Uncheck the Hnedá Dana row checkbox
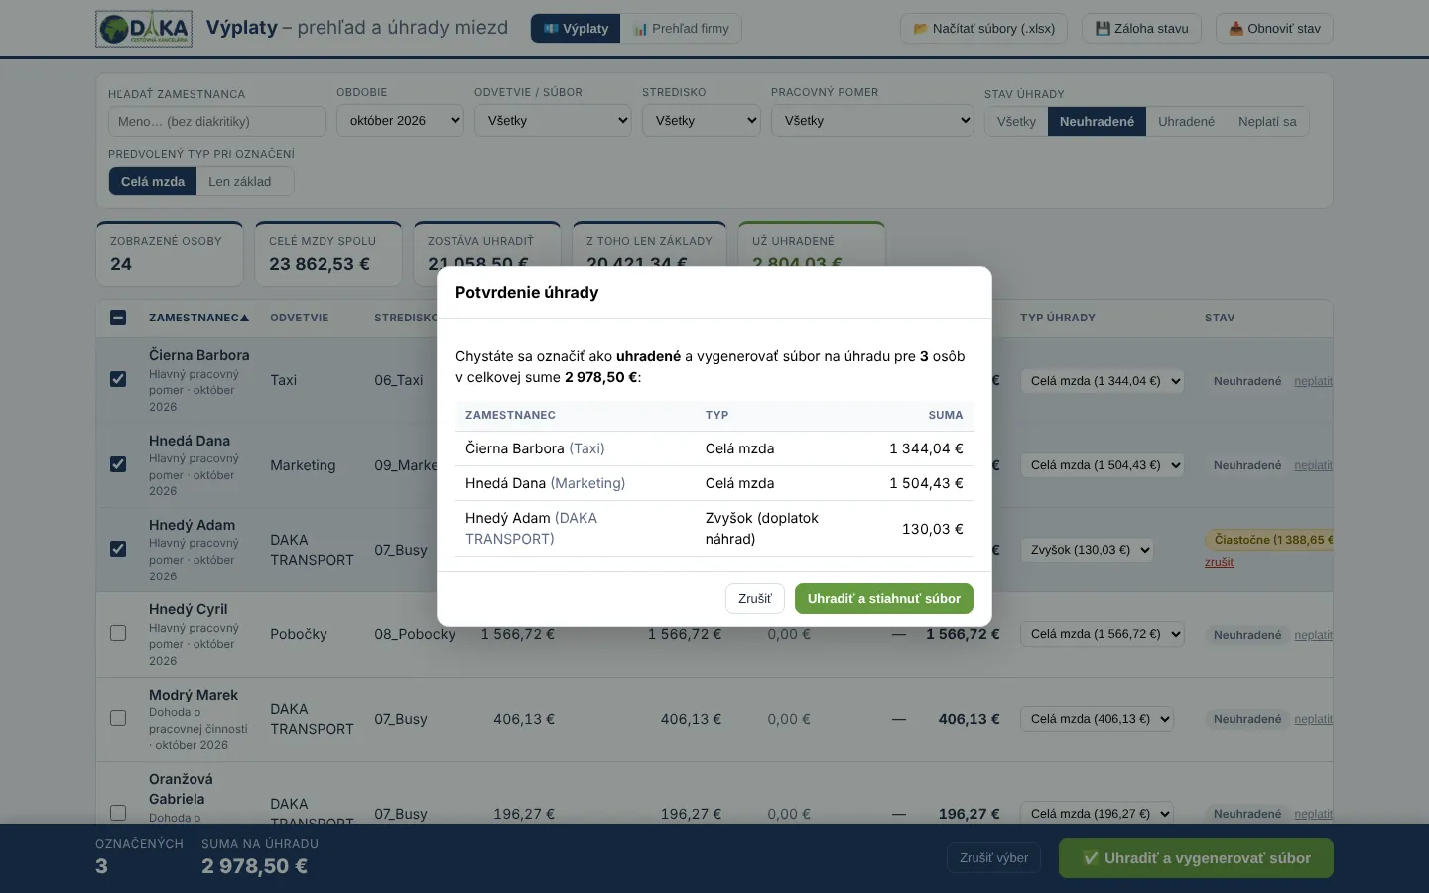 point(118,464)
